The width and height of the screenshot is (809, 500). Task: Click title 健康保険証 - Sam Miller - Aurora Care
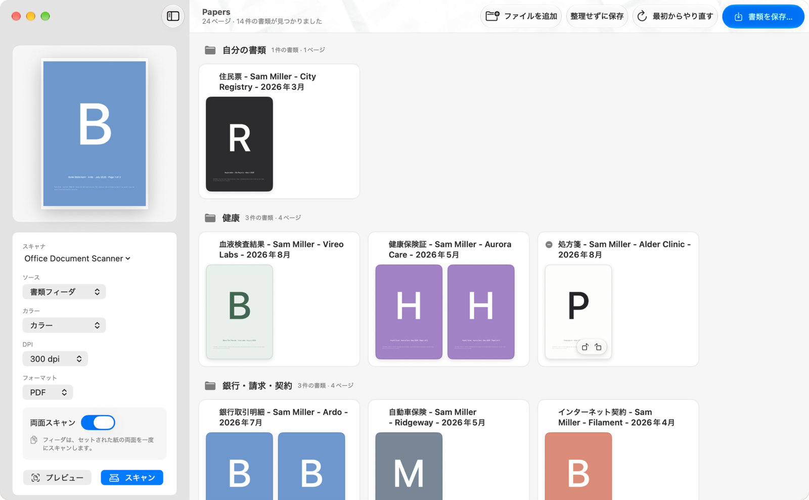pyautogui.click(x=450, y=250)
